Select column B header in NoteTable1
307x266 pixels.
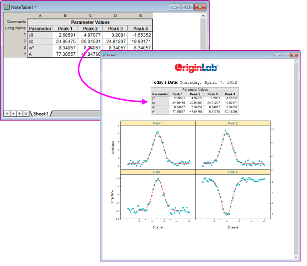click(65, 15)
